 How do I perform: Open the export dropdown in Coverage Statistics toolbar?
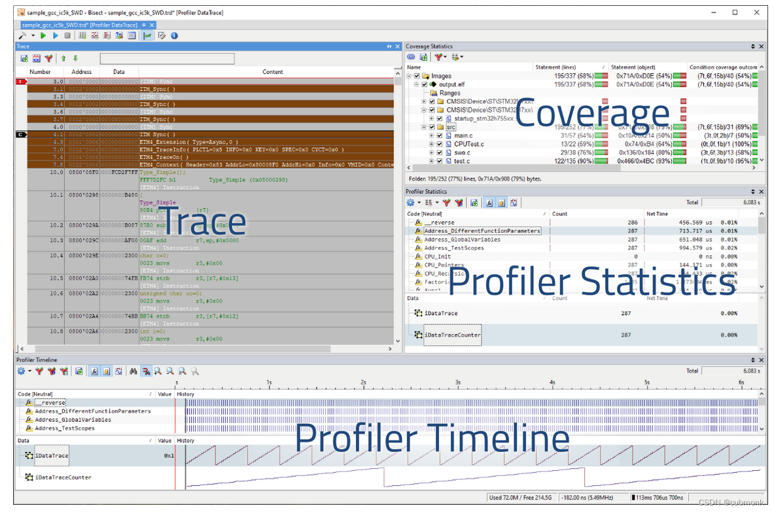[x=457, y=57]
